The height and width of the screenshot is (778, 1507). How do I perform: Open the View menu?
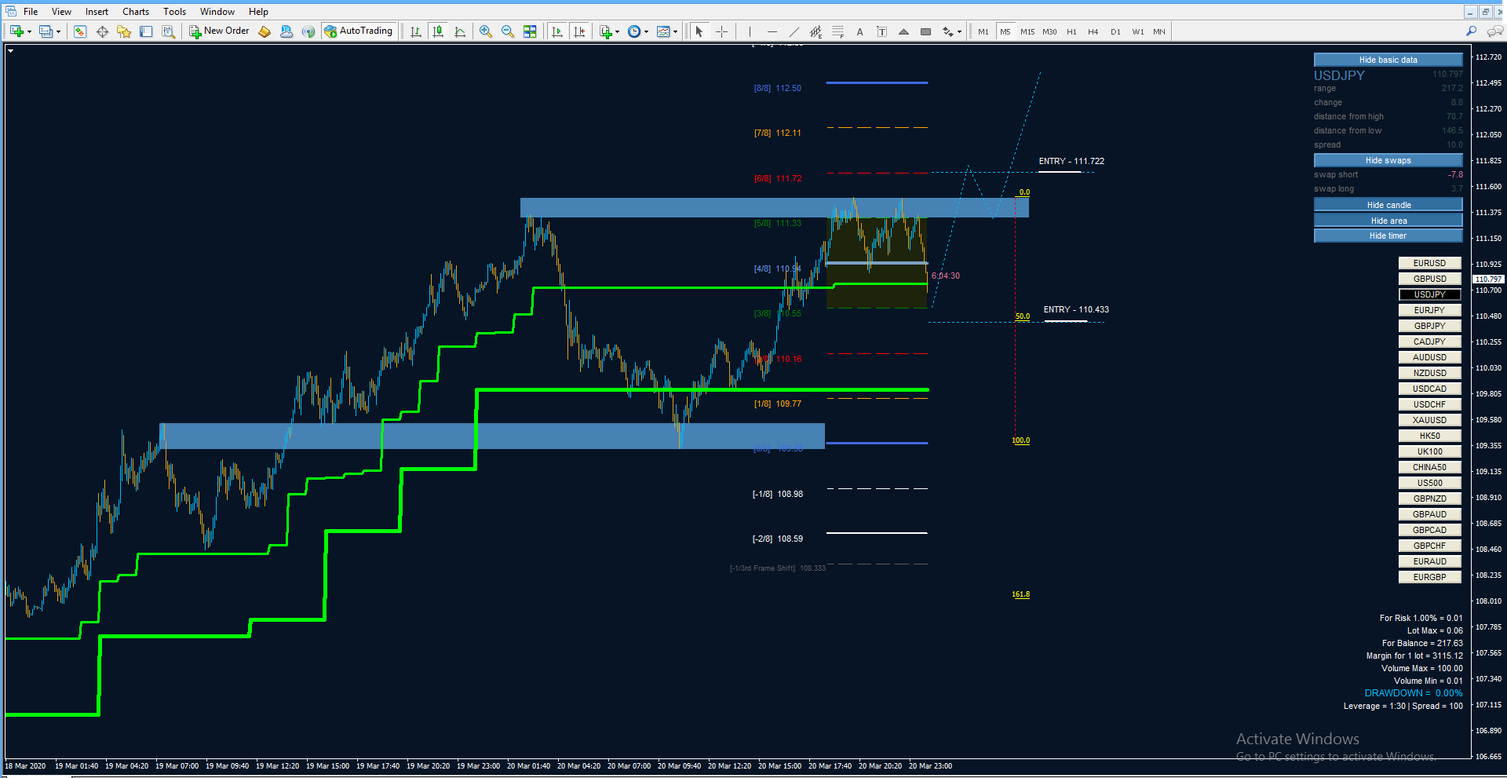[61, 12]
